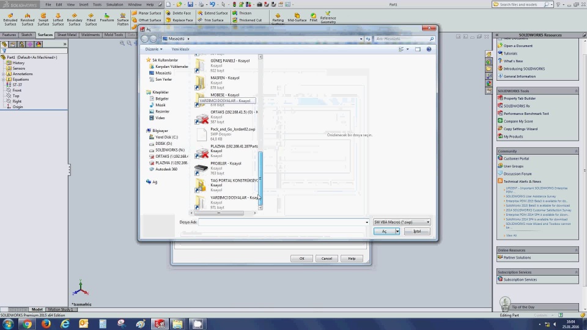Click the İptal cancel button
This screenshot has height=330, width=587.
click(x=417, y=231)
